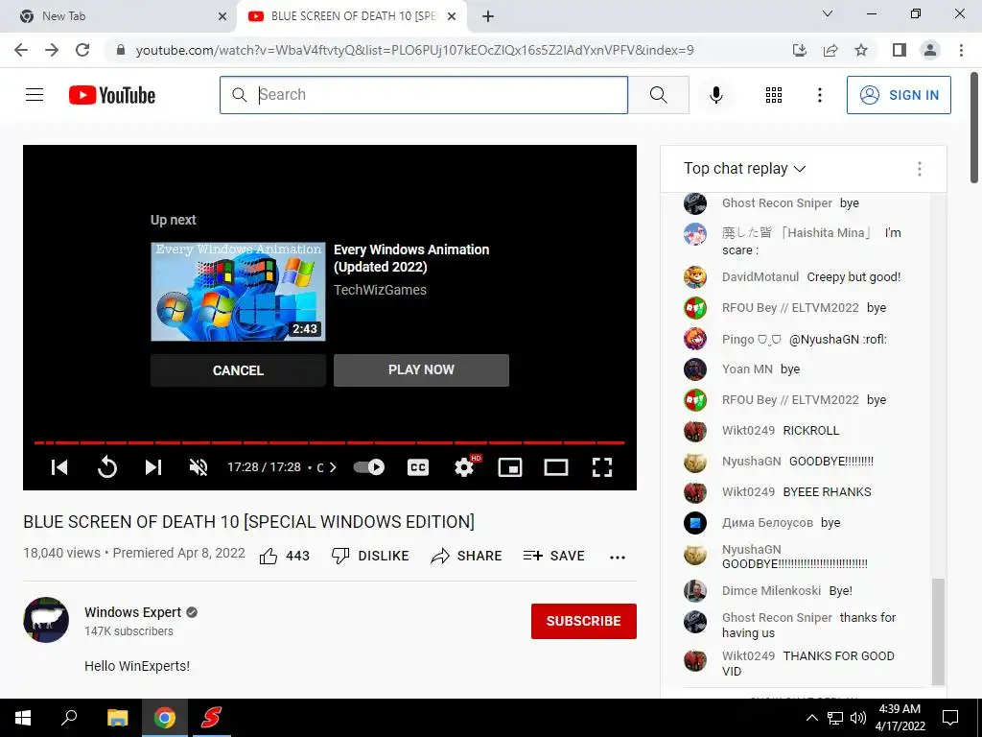The width and height of the screenshot is (982, 737).
Task: Cancel the up next autoplay
Action: coord(238,370)
